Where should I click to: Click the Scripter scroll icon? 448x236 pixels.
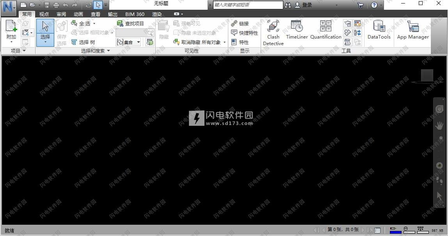tap(347, 42)
